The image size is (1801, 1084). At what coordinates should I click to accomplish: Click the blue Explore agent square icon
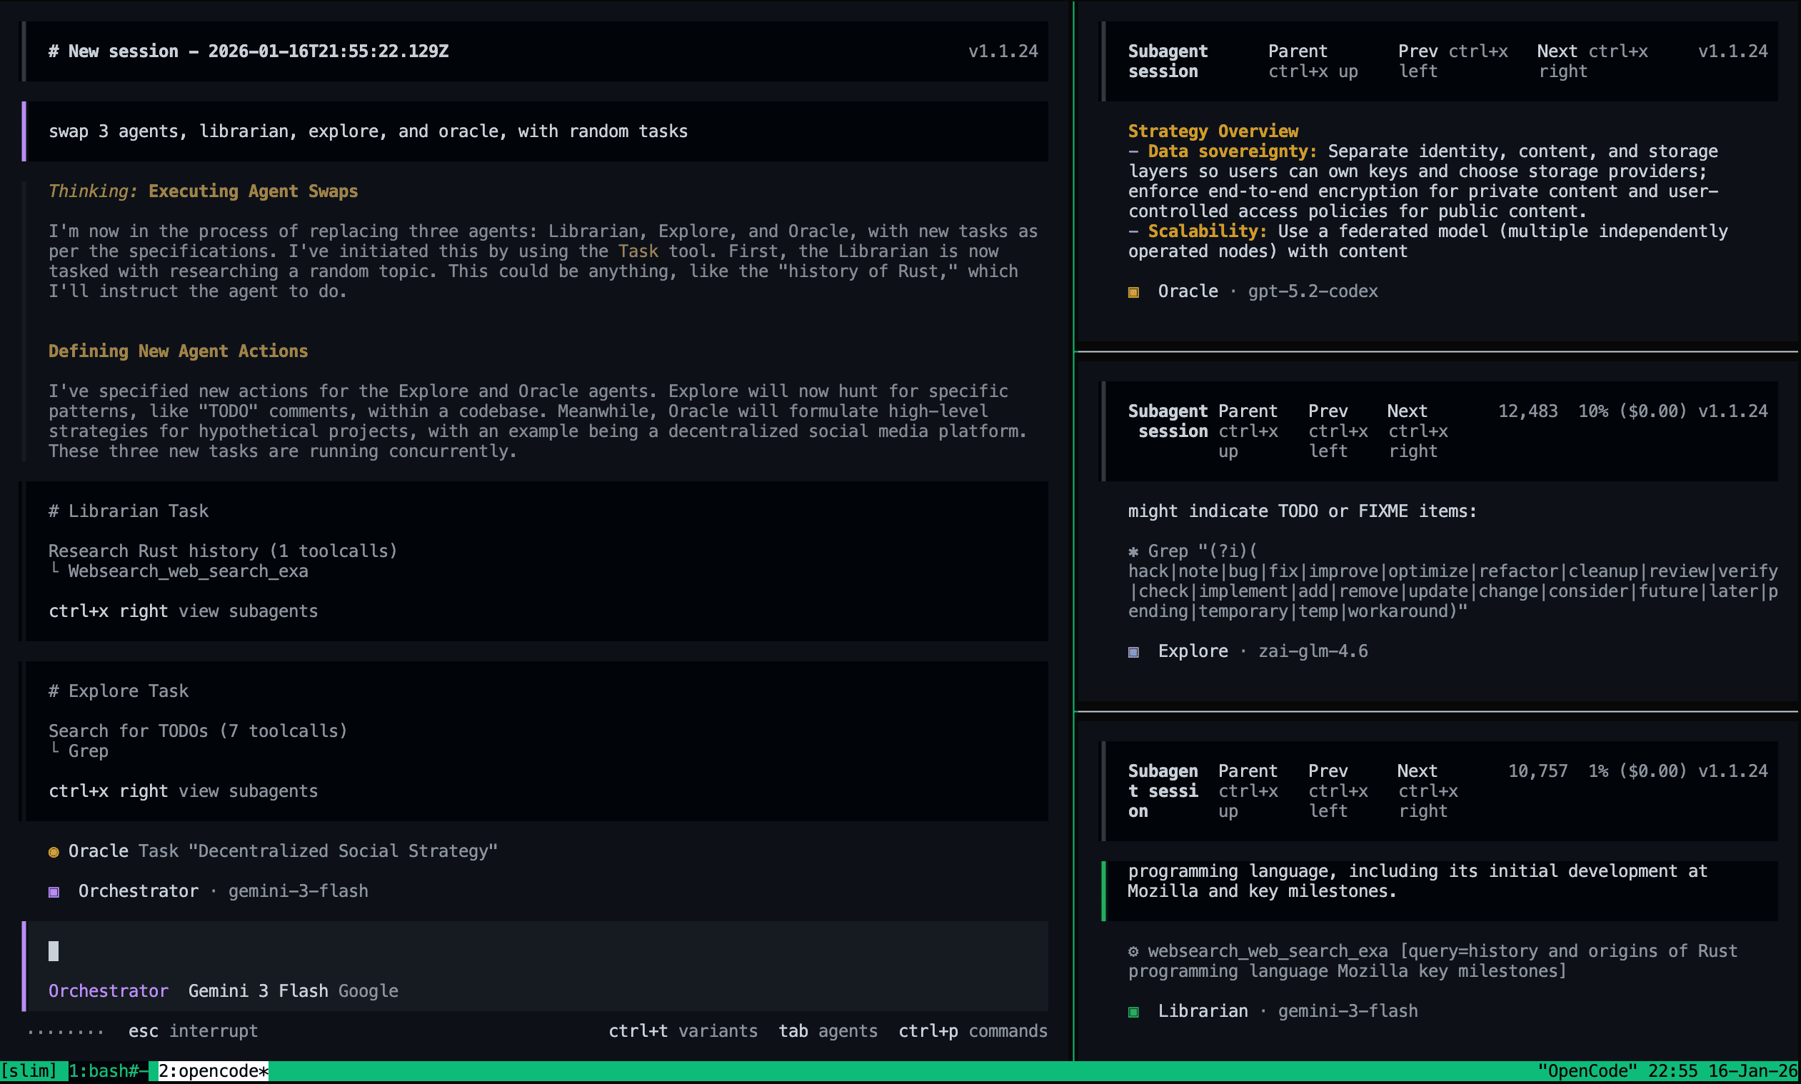click(1133, 651)
